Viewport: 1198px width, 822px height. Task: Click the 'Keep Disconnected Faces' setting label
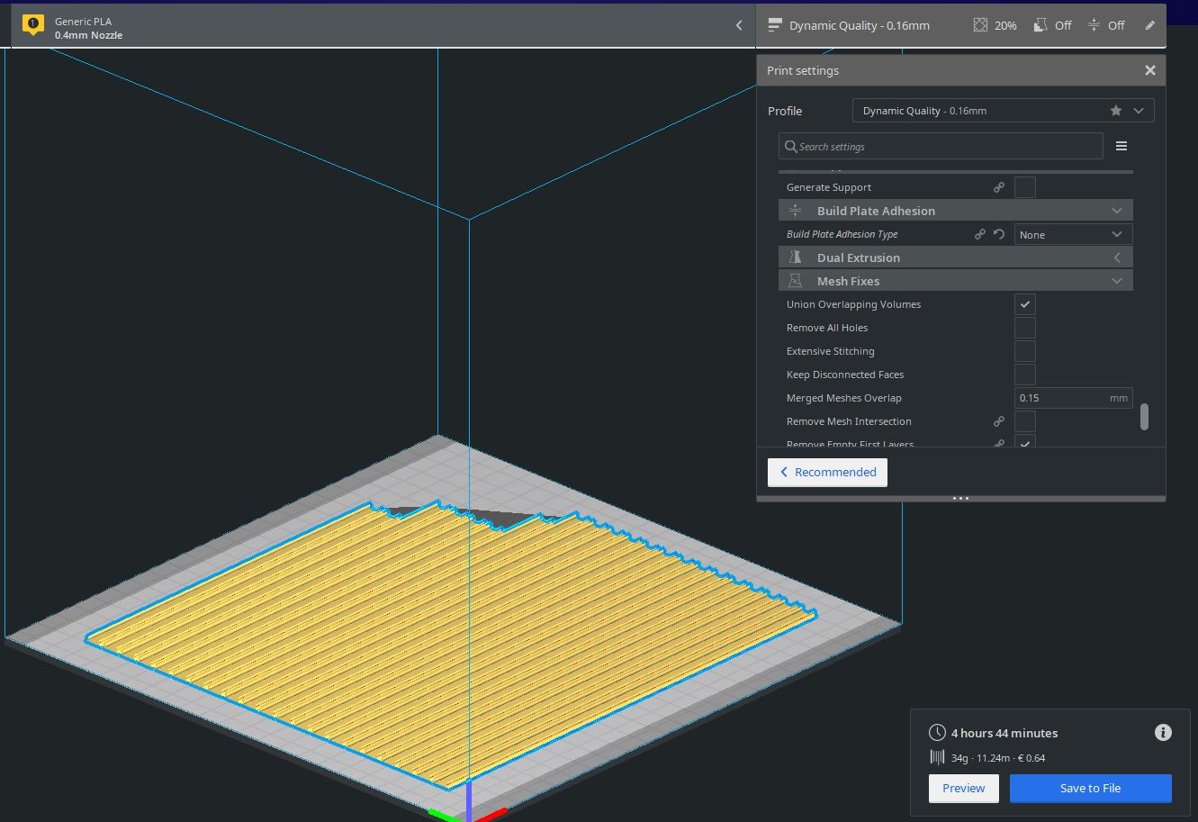[x=845, y=375]
